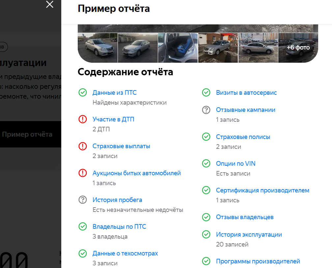
Task: Click the red warning icon near Страховые выплаты
Action: (83, 146)
